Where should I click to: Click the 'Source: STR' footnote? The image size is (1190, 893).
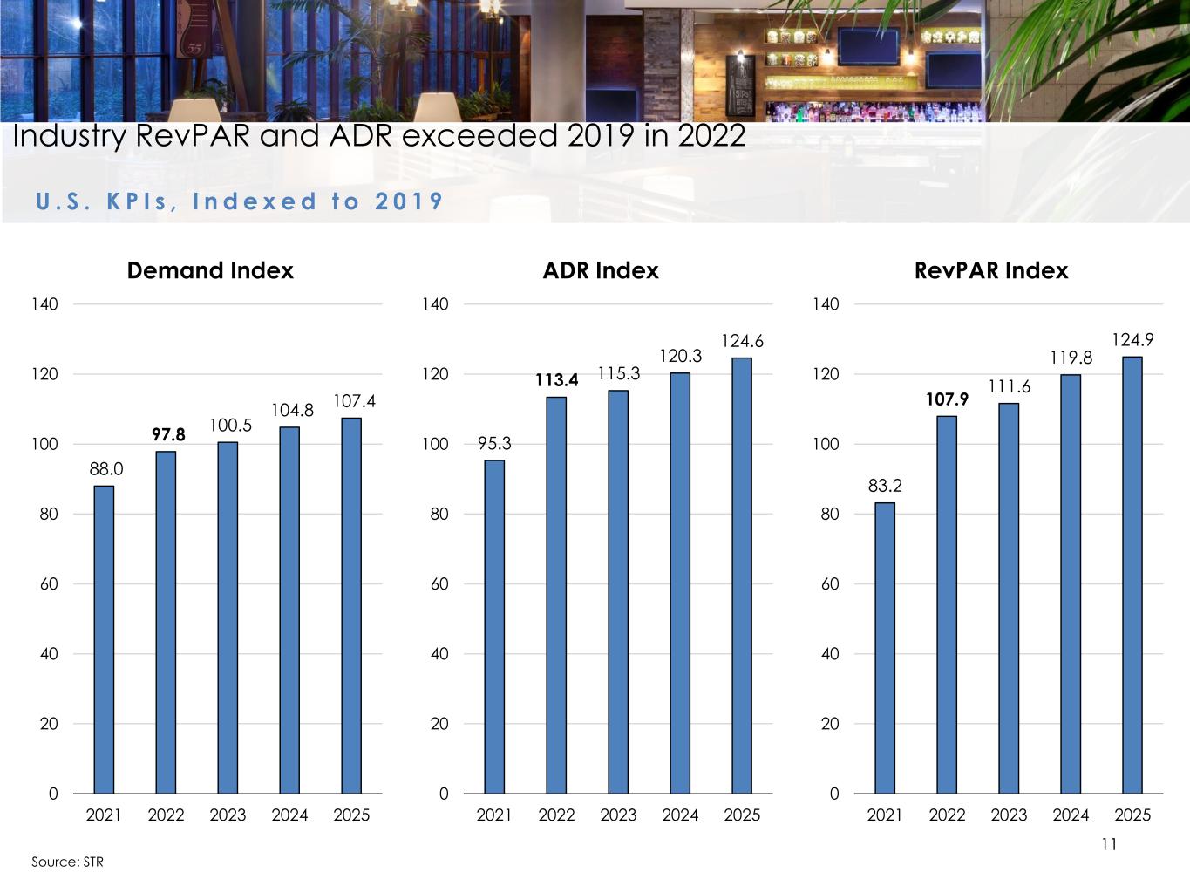click(67, 862)
